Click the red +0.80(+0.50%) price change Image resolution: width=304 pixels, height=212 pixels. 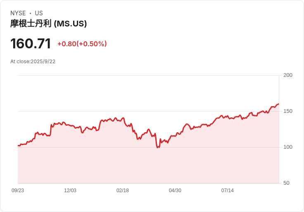82,44
